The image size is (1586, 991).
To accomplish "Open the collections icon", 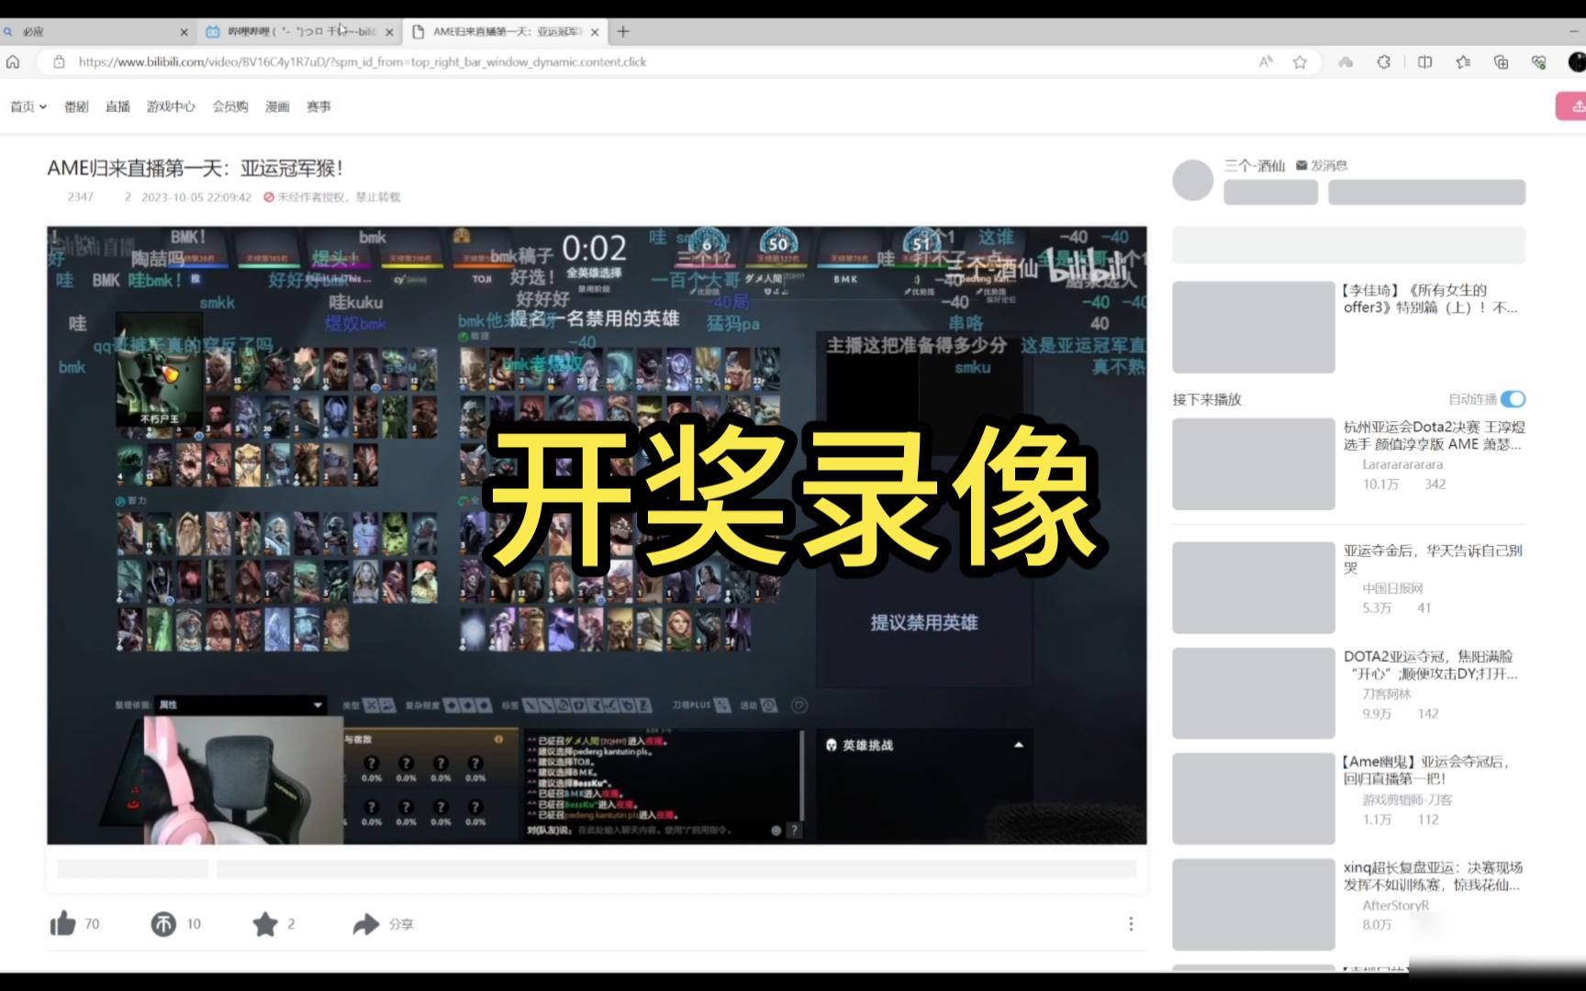I will [x=1502, y=61].
